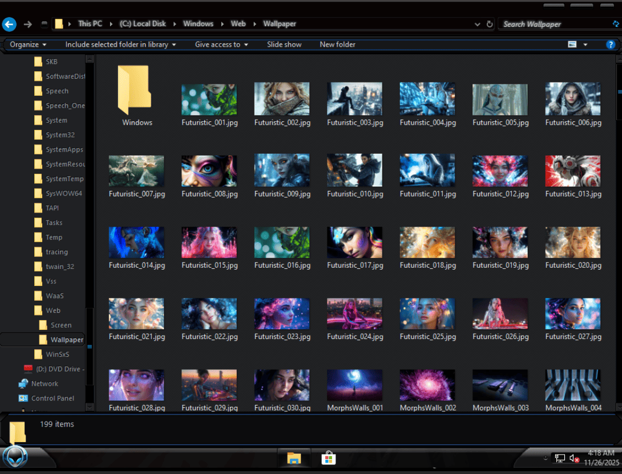Click the Network icon in sidebar
Image resolution: width=622 pixels, height=474 pixels.
(x=23, y=383)
